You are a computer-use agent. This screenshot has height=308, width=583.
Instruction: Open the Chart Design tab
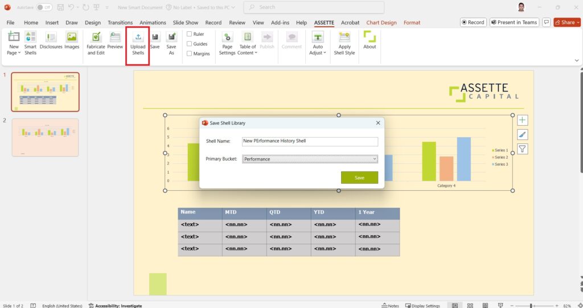point(381,22)
